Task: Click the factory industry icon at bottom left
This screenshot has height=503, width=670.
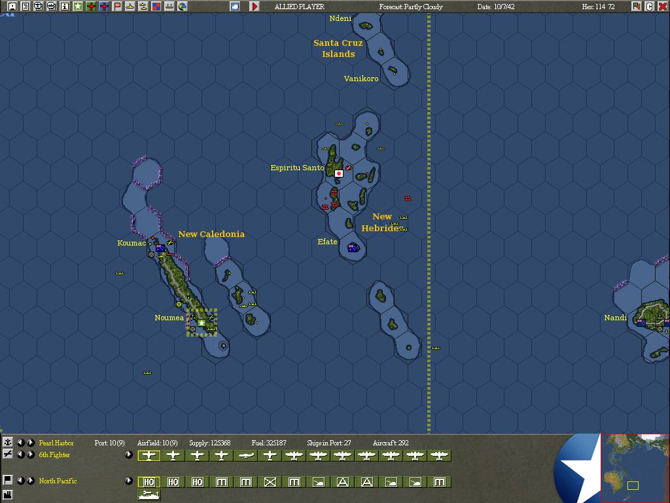Action: coord(7,496)
